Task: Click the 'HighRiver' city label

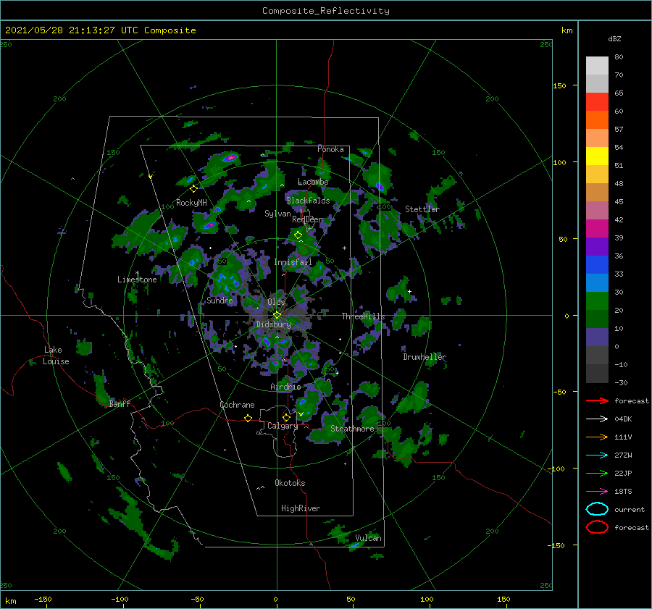Action: 301,508
